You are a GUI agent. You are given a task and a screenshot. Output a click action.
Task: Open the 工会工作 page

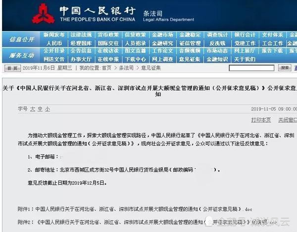coord(272,43)
